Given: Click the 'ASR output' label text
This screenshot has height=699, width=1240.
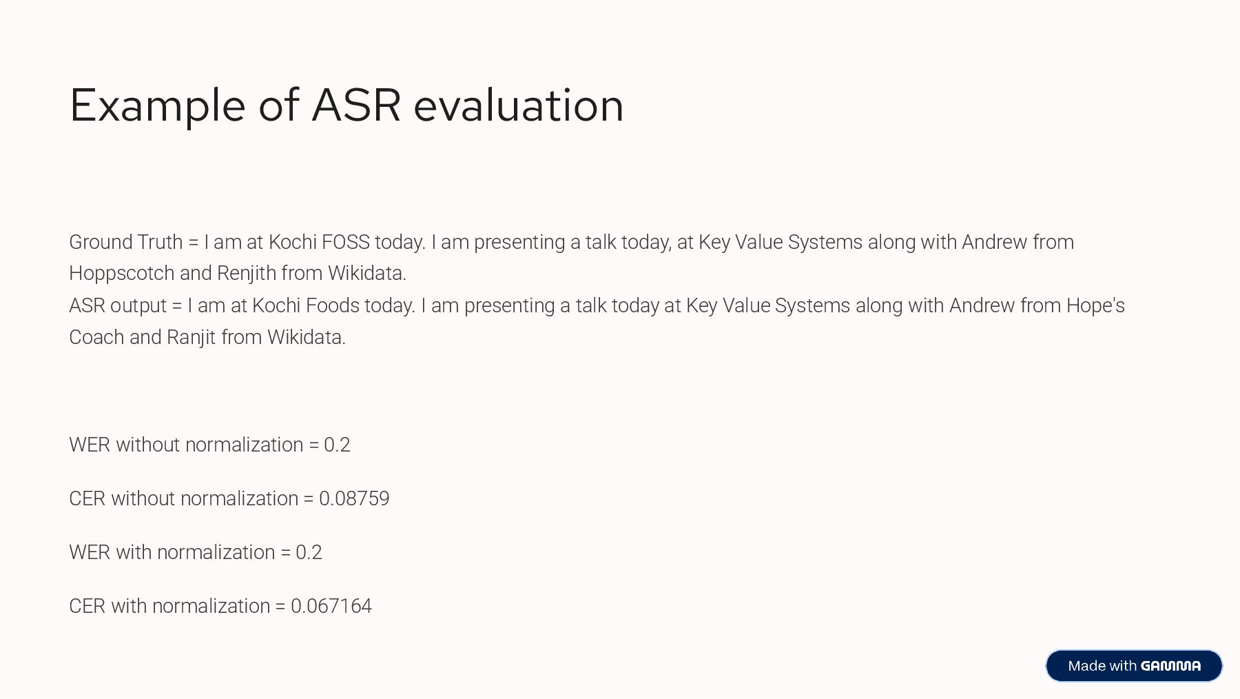Looking at the screenshot, I should click(x=118, y=305).
